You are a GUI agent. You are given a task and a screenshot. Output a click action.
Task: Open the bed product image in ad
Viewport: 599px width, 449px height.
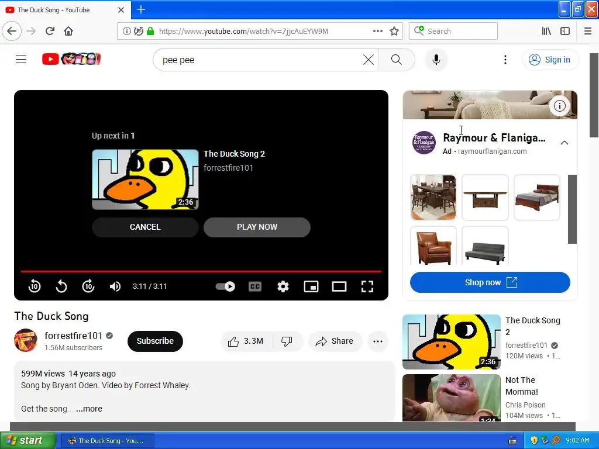click(x=537, y=198)
